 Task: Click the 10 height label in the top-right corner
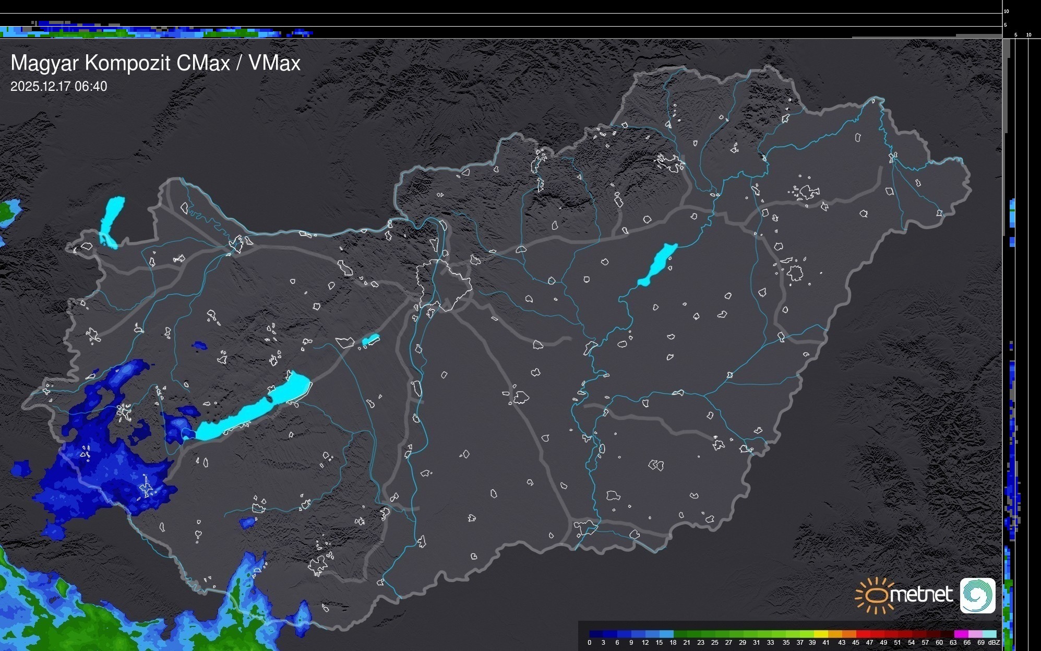coord(1006,11)
